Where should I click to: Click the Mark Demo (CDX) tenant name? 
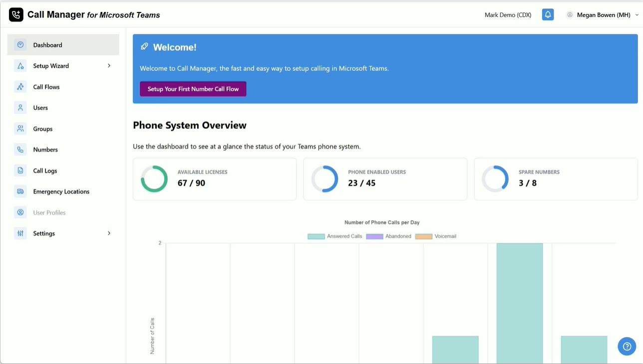coord(508,15)
